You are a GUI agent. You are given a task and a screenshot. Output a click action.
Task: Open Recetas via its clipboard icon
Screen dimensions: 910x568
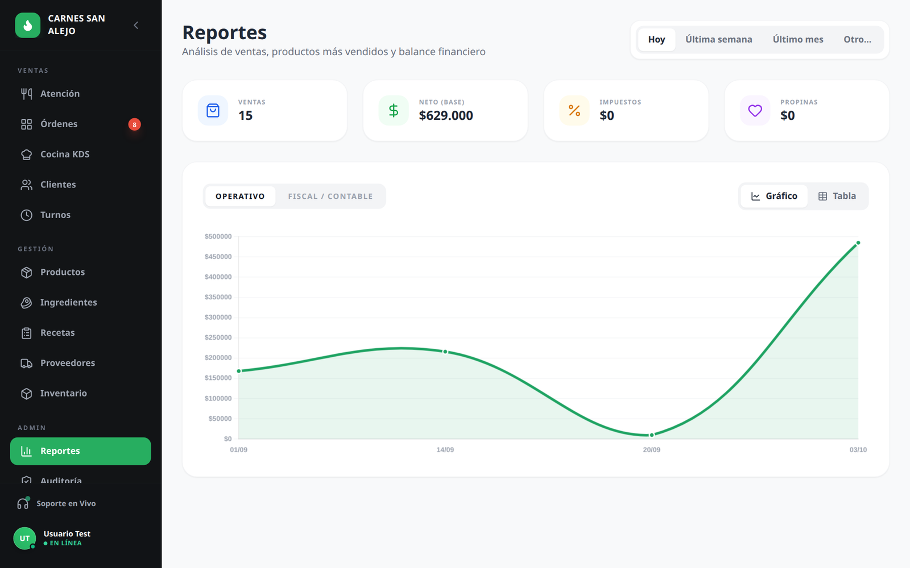pyautogui.click(x=27, y=333)
